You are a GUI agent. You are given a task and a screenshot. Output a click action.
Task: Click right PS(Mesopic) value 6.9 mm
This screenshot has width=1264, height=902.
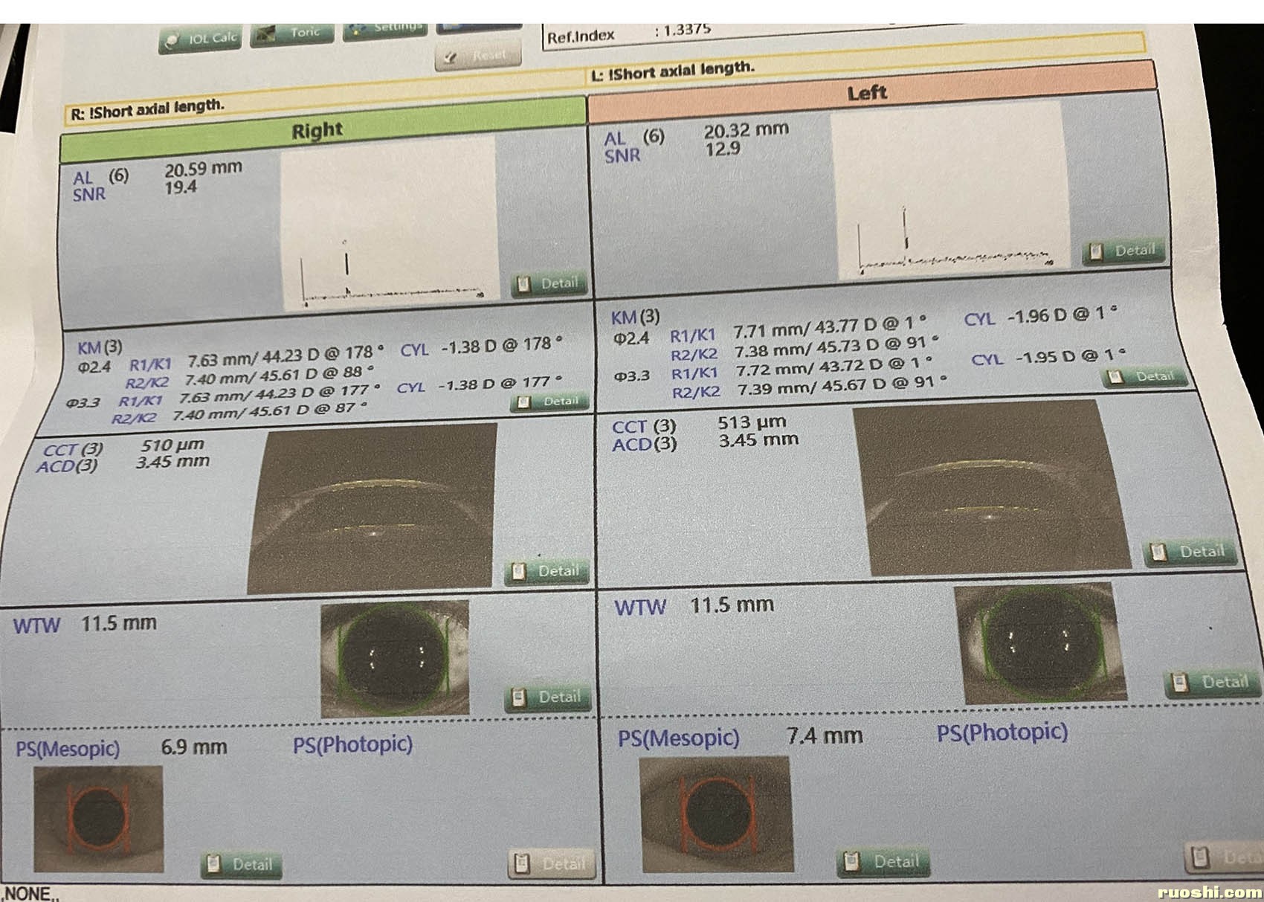tap(194, 747)
